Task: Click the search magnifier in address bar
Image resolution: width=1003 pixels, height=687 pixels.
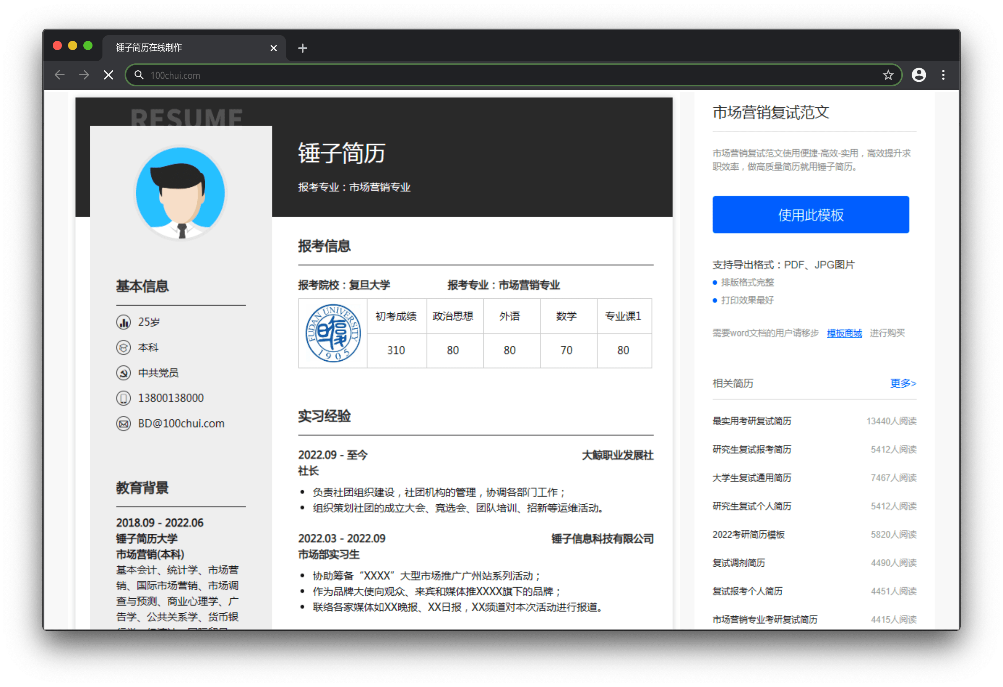Action: [139, 75]
